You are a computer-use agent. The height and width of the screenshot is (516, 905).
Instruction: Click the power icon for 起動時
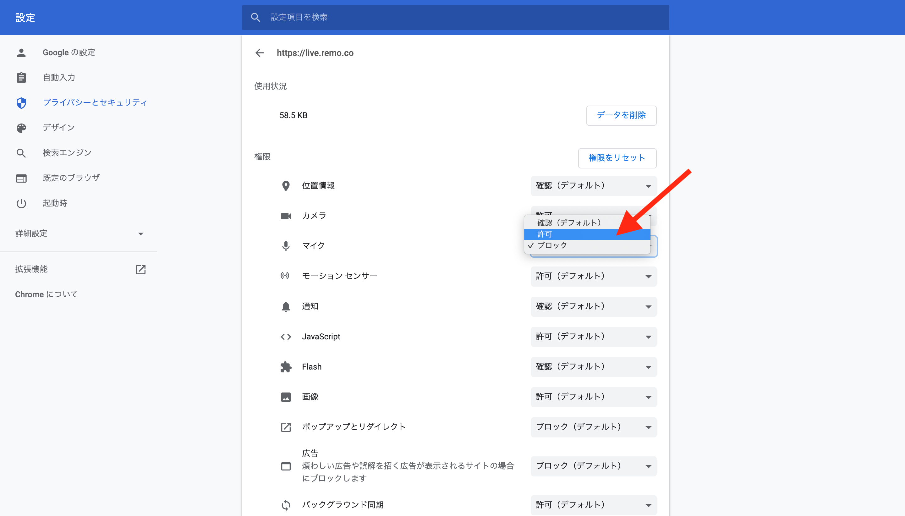[21, 203]
